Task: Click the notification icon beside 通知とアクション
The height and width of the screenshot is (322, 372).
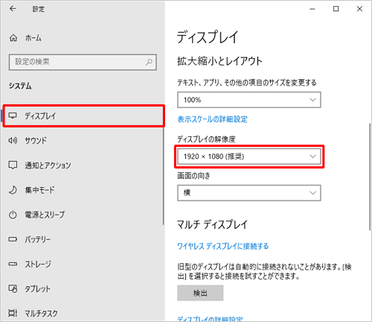Action: coord(13,165)
